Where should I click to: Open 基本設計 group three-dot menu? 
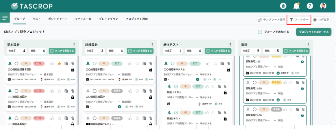click(x=74, y=45)
